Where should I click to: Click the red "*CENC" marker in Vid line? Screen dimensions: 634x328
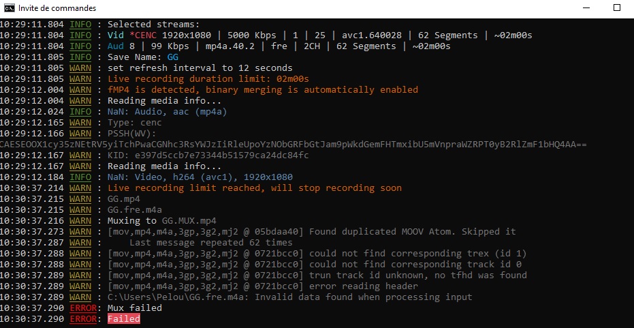coord(142,35)
